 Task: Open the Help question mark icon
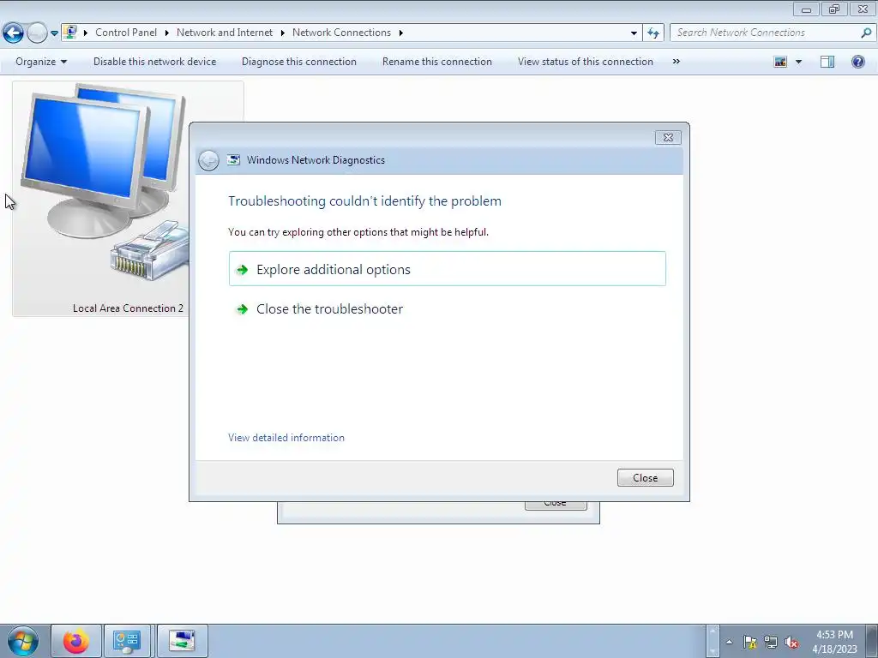click(857, 62)
